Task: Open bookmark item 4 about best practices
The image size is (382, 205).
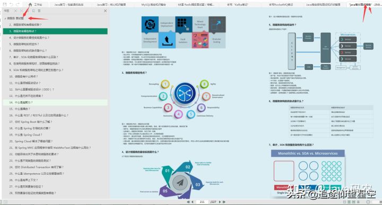Action: [29, 38]
